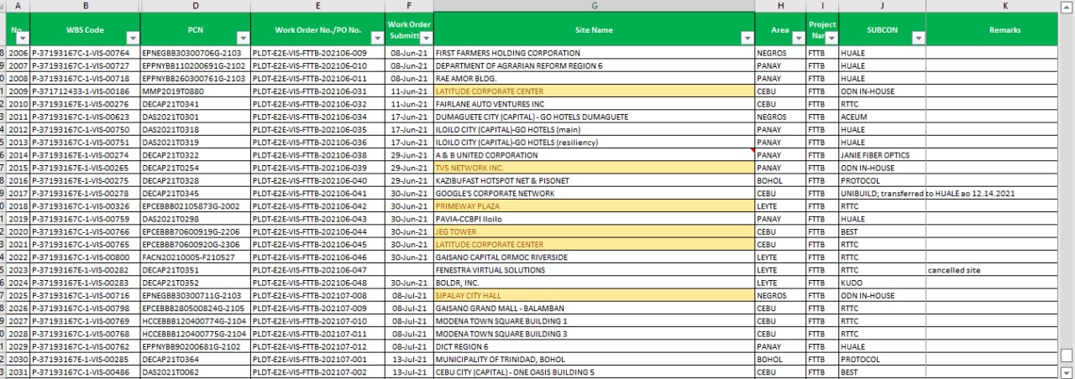
Task: Click the DICT REGION 6 cell
Action: point(594,345)
